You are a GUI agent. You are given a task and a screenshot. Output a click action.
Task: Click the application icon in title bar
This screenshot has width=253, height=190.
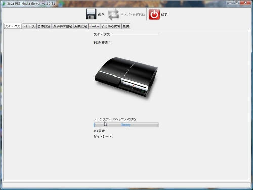click(x=4, y=3)
